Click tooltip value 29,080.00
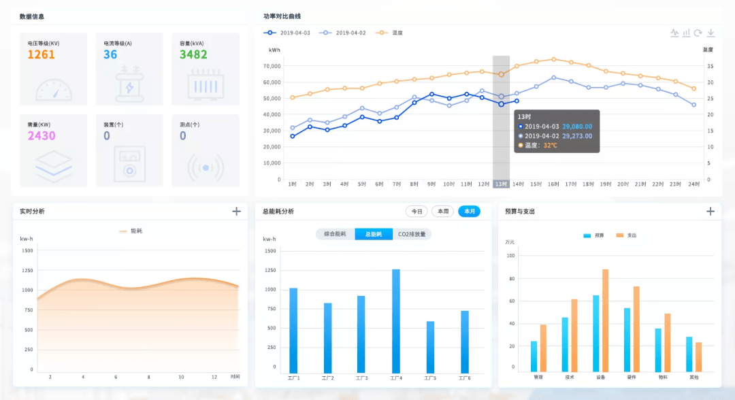The width and height of the screenshot is (735, 400). pyautogui.click(x=577, y=127)
